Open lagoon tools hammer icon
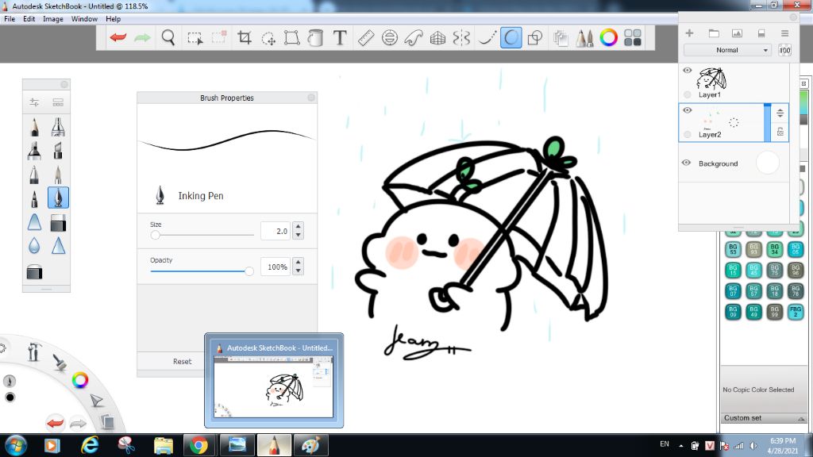The image size is (813, 457). click(34, 352)
